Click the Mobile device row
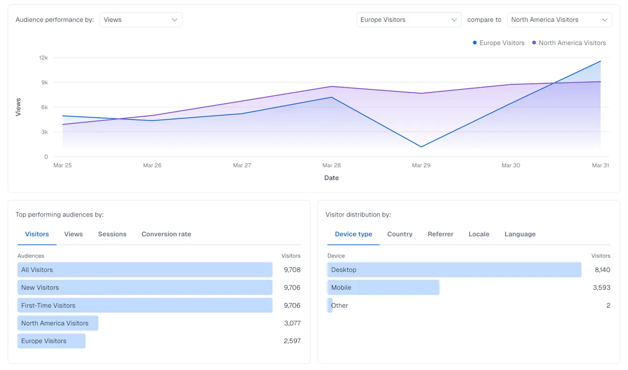Viewport: 628px width, 370px height. [x=383, y=287]
